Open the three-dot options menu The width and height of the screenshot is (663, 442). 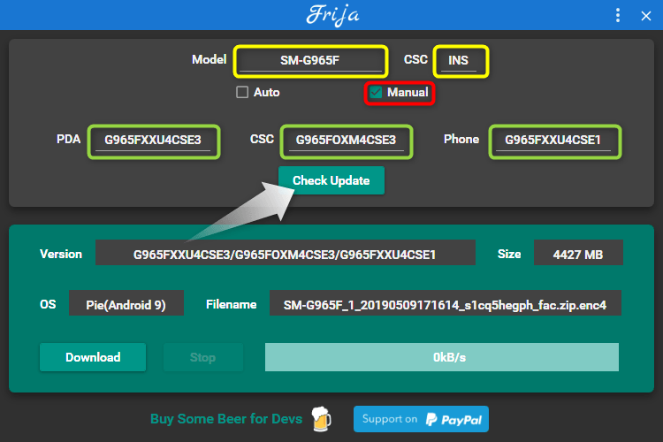pos(618,15)
